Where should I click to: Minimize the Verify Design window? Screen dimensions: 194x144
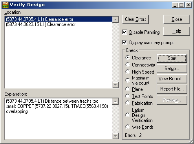click(x=175, y=5)
